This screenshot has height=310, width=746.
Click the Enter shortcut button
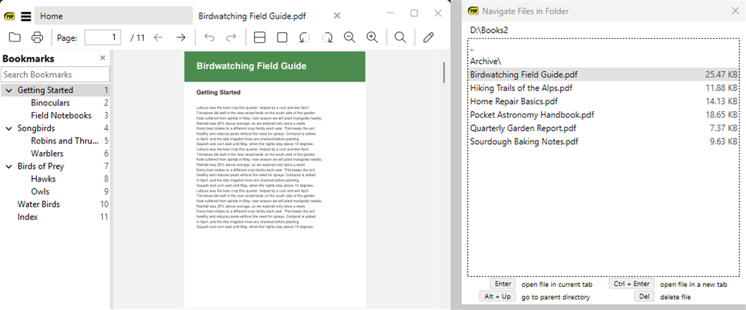click(x=502, y=284)
